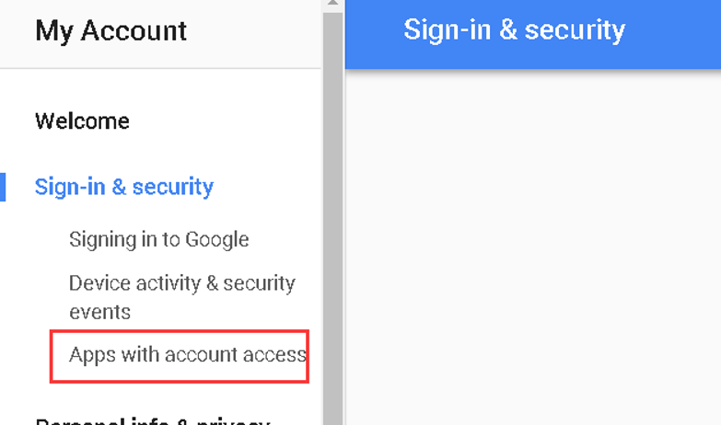
Task: Open the Welcome section
Action: coord(82,121)
